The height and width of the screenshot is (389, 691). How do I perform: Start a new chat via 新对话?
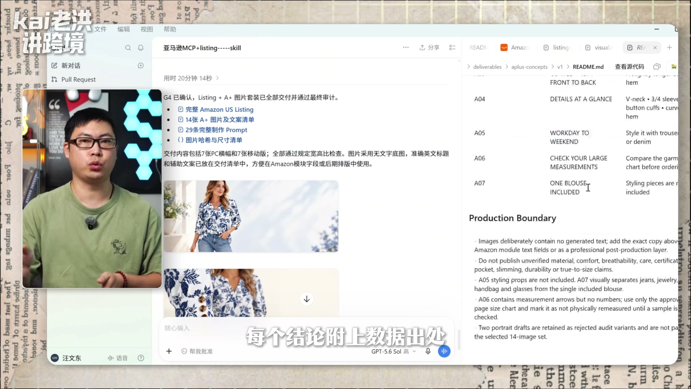(66, 66)
